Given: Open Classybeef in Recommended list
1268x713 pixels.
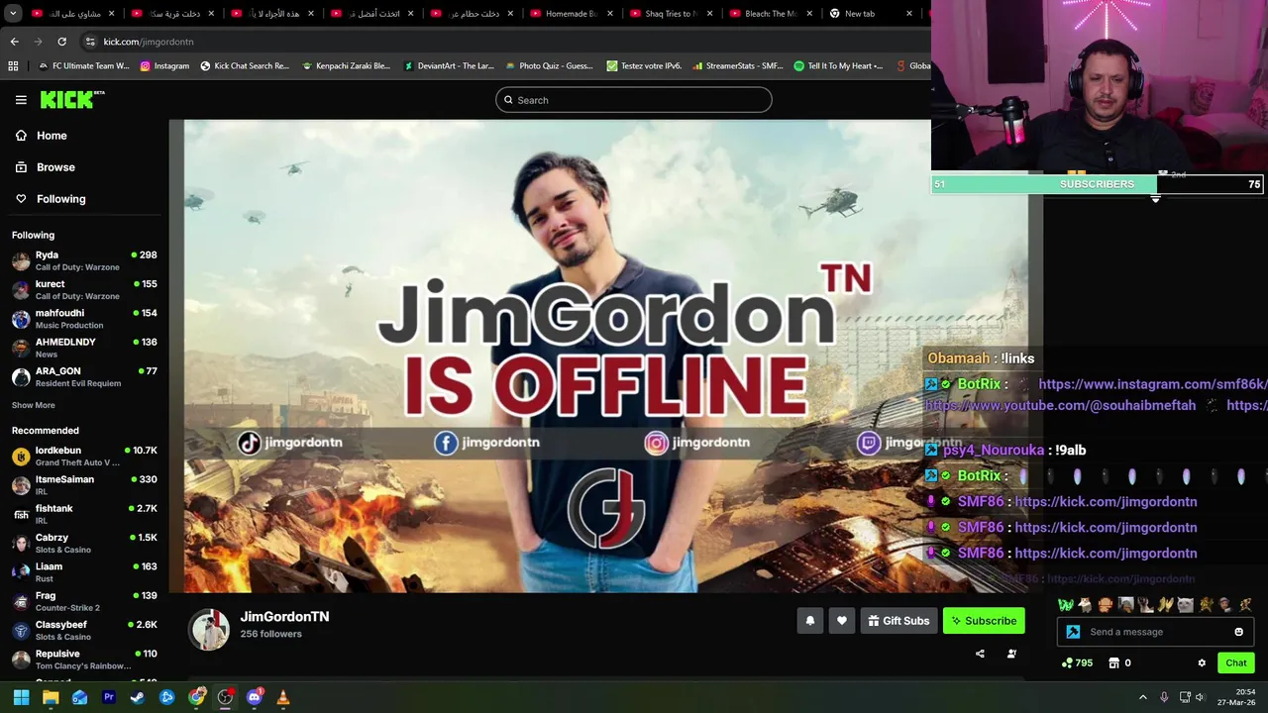Looking at the screenshot, I should pos(83,630).
